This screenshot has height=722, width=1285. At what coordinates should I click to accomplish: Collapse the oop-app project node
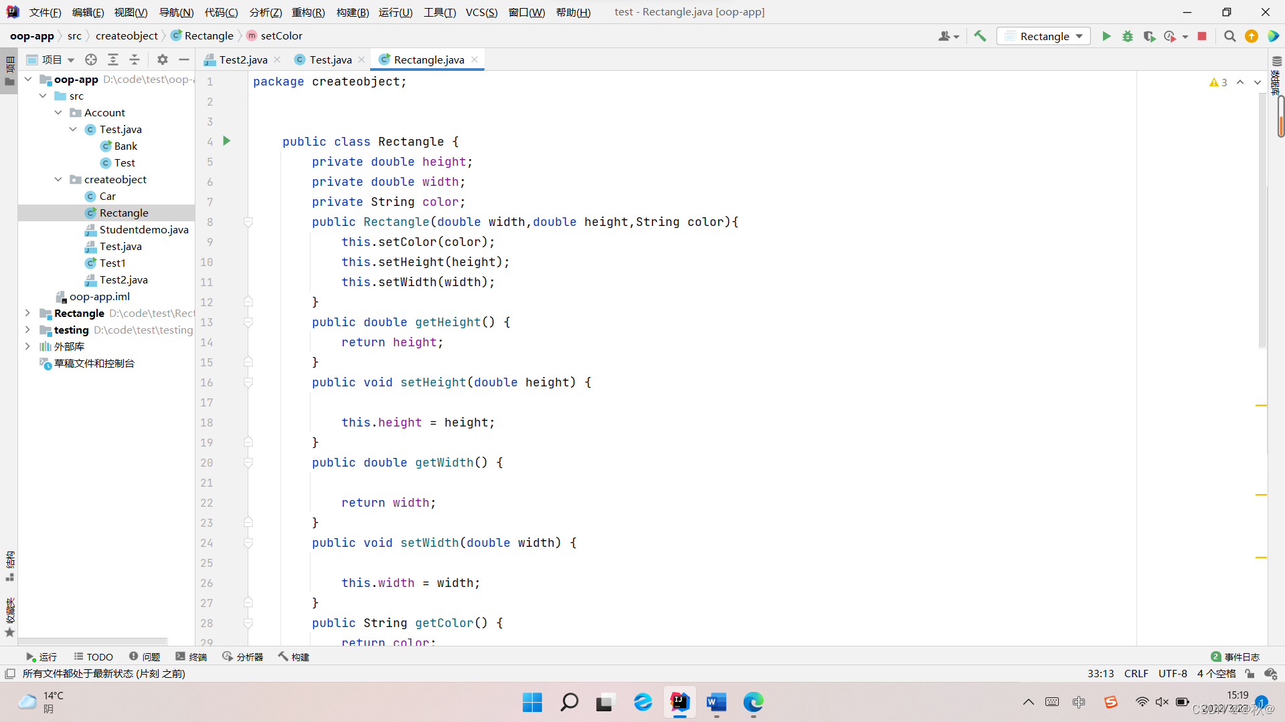coord(28,80)
